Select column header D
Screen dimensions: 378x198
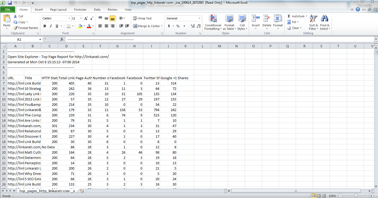66,46
